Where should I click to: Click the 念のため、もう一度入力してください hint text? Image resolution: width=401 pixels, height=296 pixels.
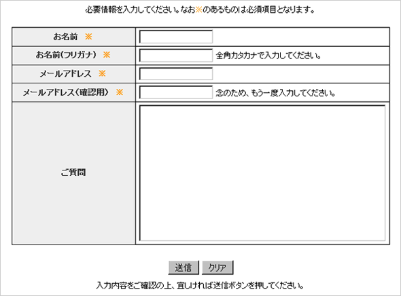(x=276, y=93)
